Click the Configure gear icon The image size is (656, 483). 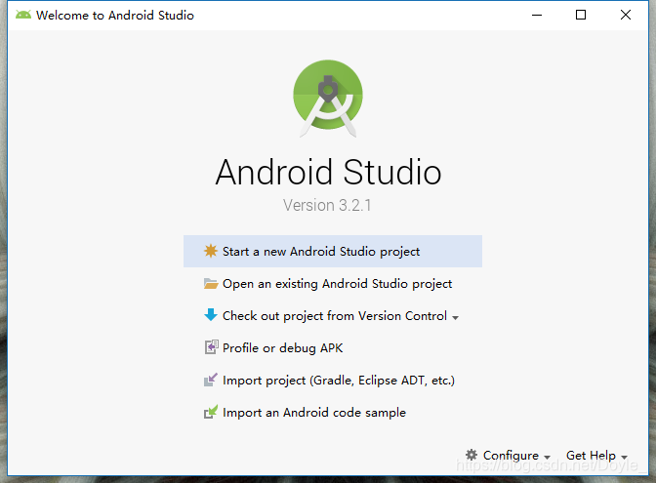[x=471, y=455]
